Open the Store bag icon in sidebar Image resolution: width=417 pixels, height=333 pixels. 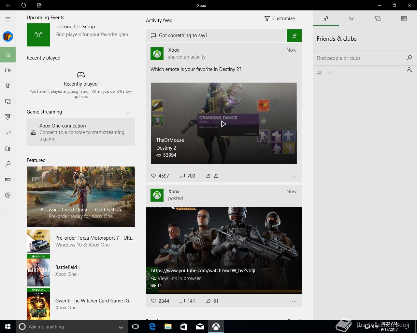(8, 148)
